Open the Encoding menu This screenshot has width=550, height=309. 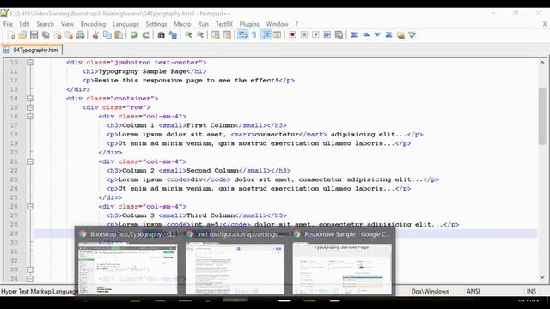point(93,24)
